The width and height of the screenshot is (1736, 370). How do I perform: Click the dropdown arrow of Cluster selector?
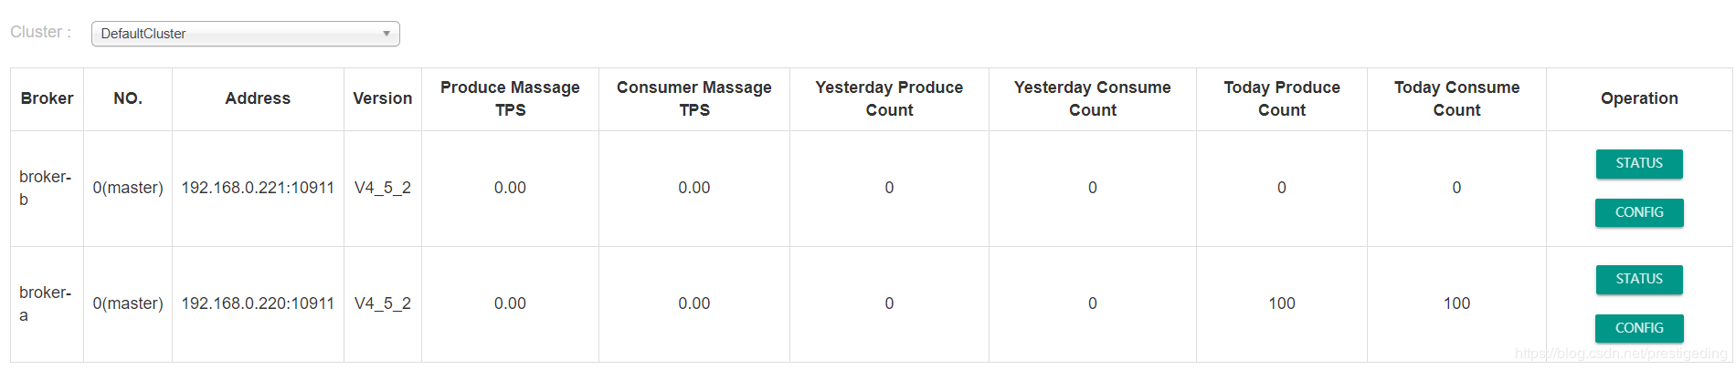tap(386, 34)
